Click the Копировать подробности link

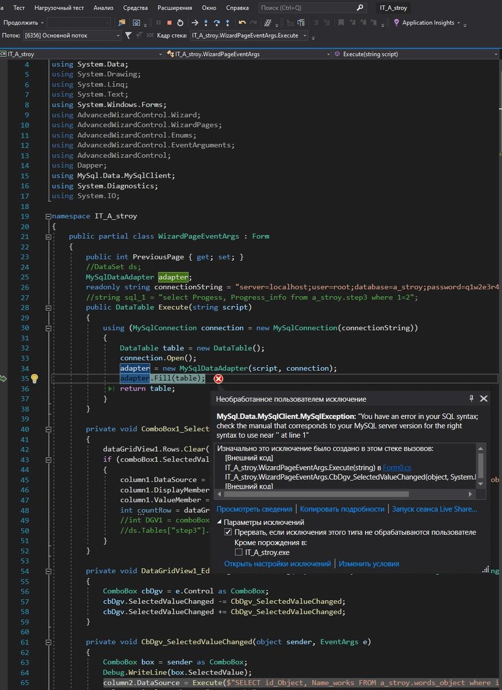342,509
